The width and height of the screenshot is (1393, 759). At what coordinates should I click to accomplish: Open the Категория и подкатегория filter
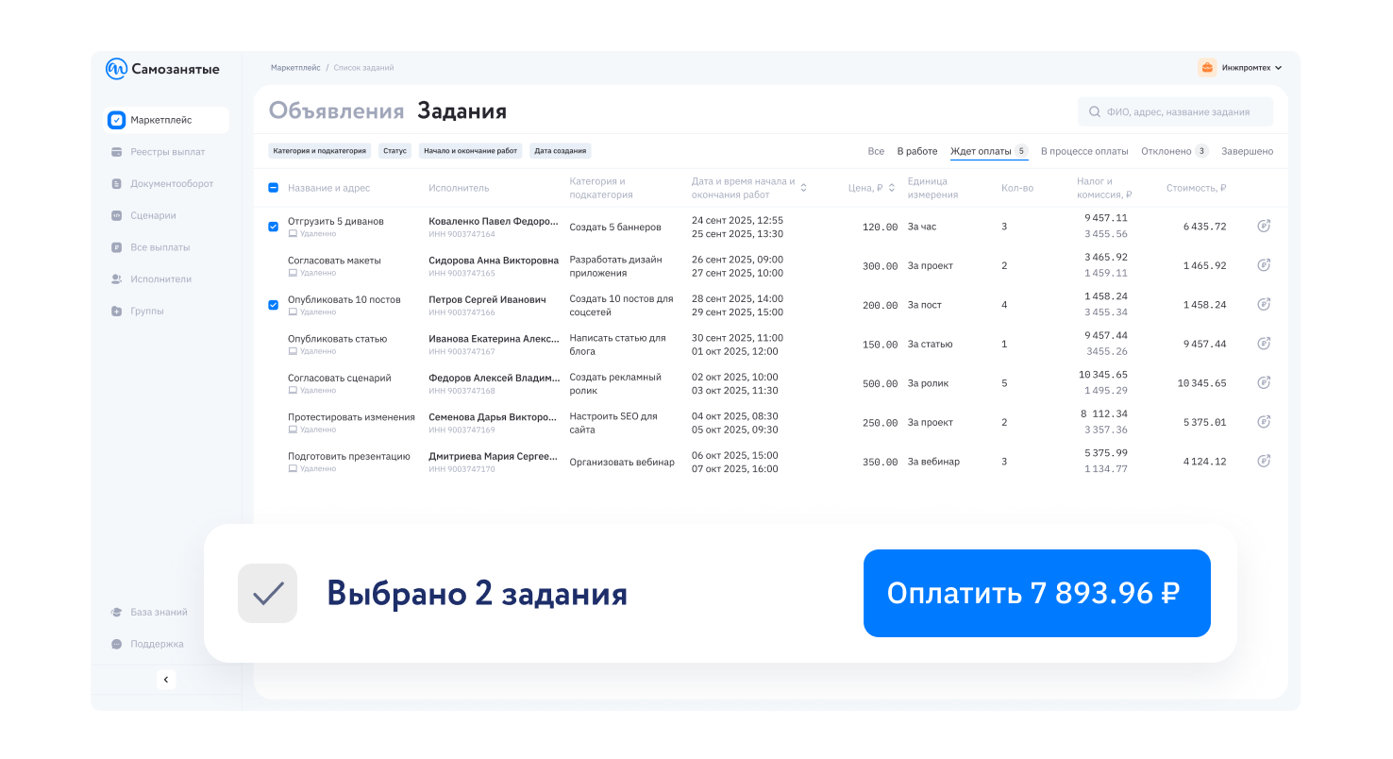coord(321,150)
